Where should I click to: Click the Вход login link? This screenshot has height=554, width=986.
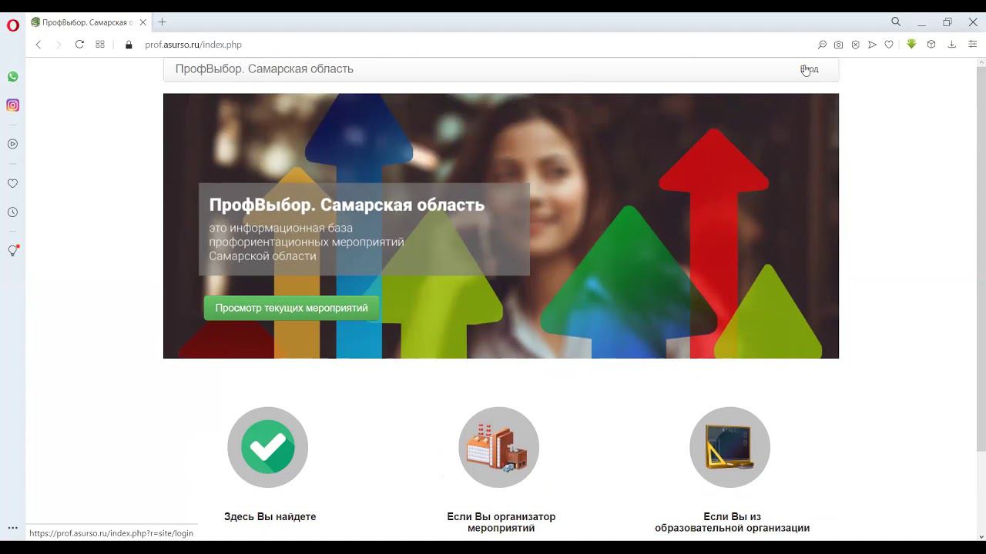[x=810, y=69]
